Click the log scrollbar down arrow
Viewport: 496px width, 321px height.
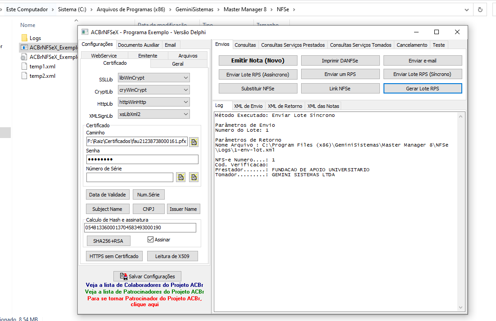(x=460, y=308)
